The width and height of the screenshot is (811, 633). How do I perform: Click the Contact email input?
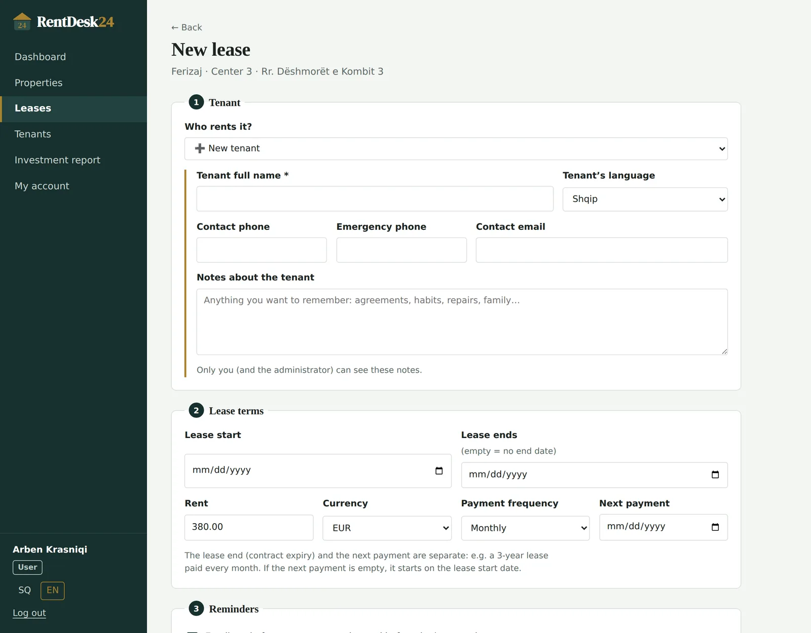[602, 250]
